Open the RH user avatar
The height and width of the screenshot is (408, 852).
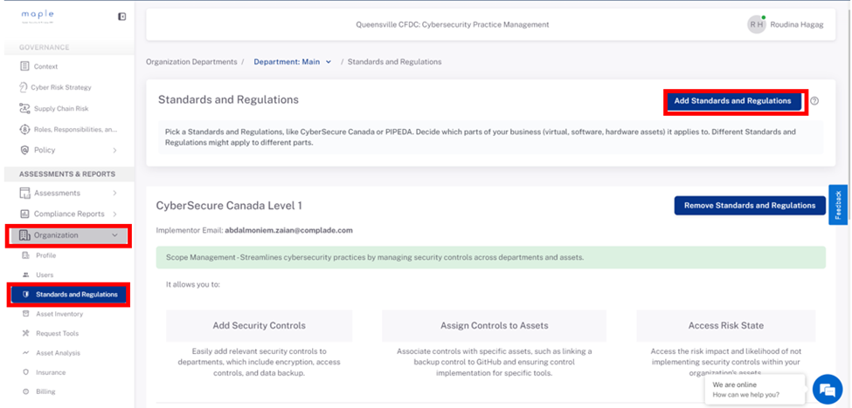click(x=757, y=24)
